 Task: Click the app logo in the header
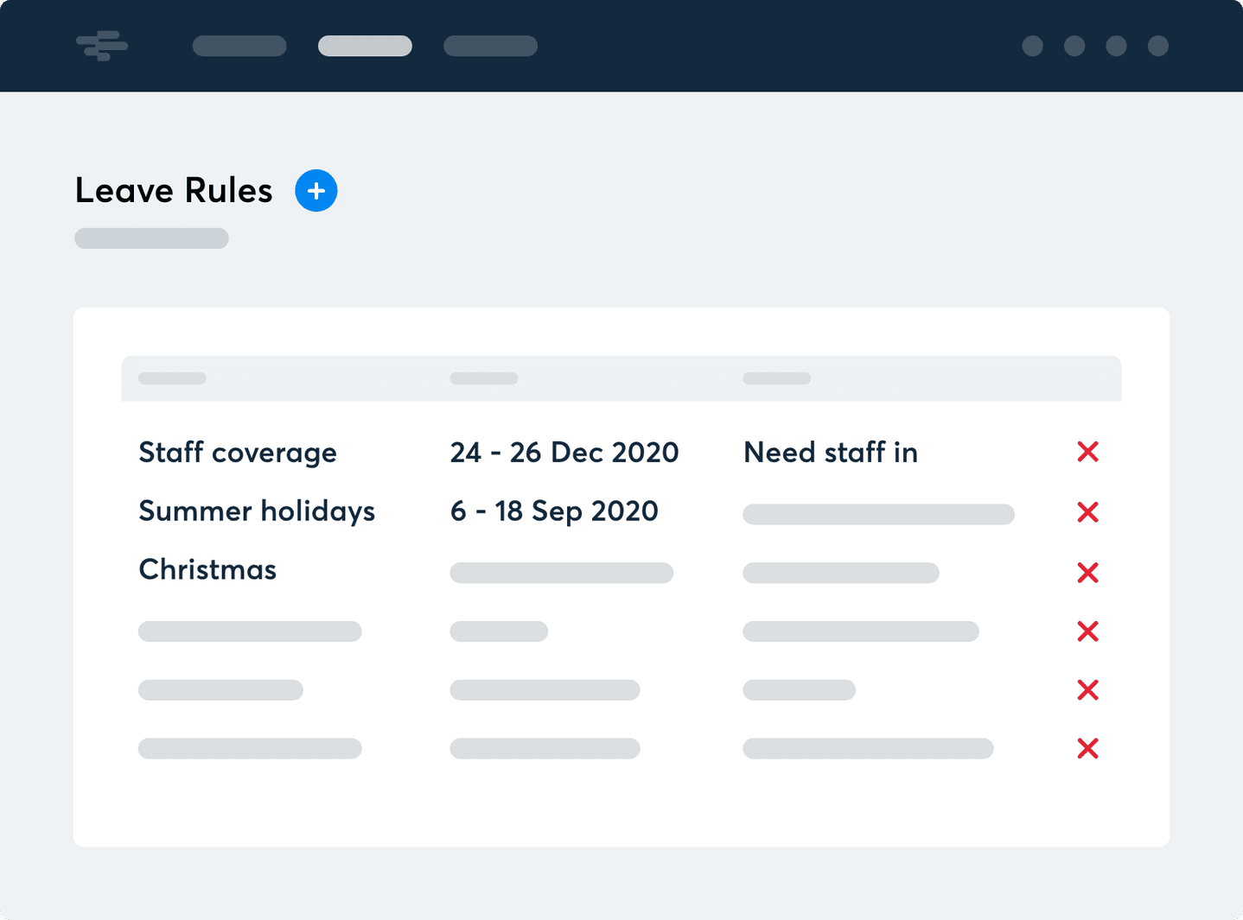click(x=102, y=46)
